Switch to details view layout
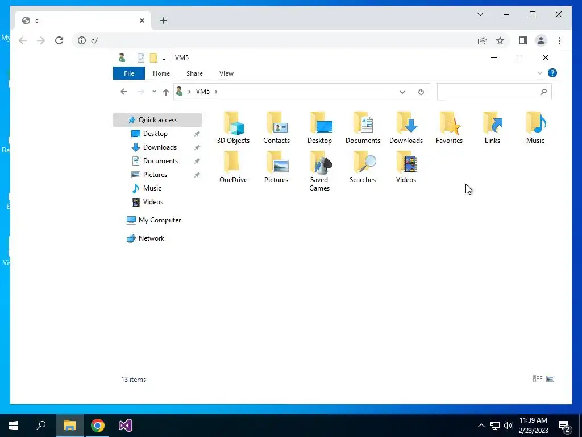 coord(538,378)
